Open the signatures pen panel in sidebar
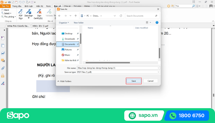The image size is (215, 123). [x=3, y=83]
